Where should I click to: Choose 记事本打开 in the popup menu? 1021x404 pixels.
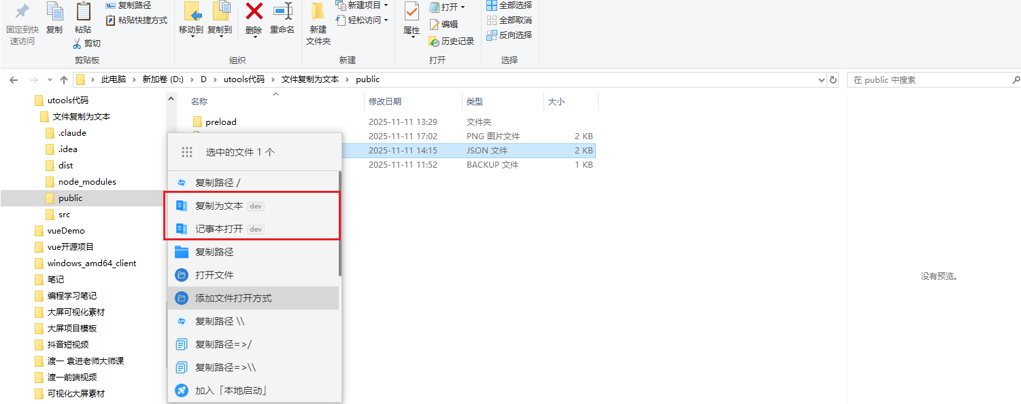click(x=219, y=229)
